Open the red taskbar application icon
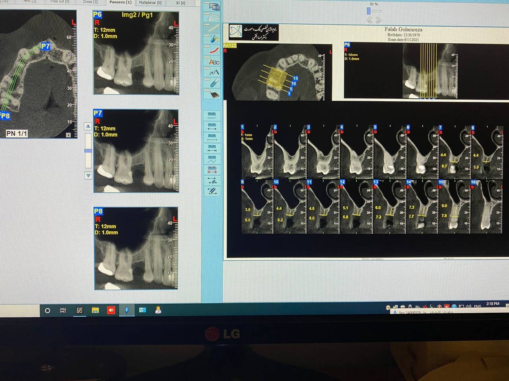The image size is (509, 381). pos(111,310)
